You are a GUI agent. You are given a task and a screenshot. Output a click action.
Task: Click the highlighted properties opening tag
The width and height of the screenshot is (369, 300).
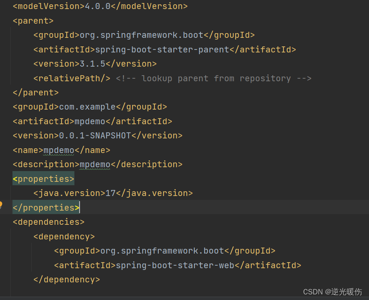(43, 178)
